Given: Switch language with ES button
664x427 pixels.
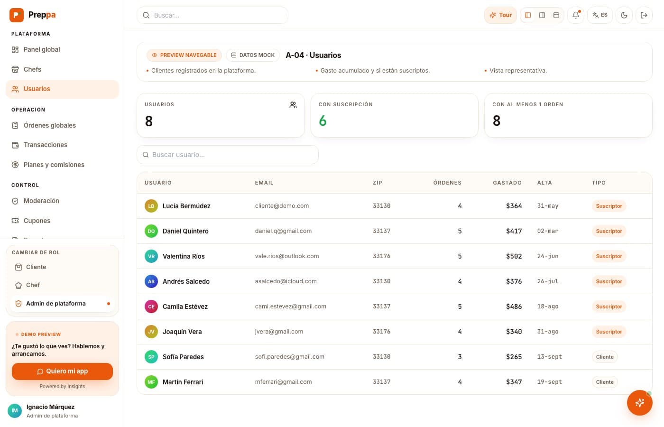Looking at the screenshot, I should 600,15.
